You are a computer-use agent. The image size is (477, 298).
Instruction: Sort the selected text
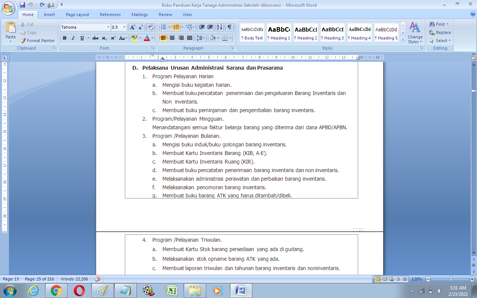coord(219,27)
